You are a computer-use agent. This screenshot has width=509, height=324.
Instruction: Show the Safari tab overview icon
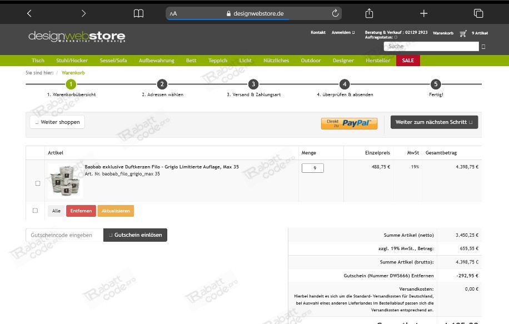478,13
